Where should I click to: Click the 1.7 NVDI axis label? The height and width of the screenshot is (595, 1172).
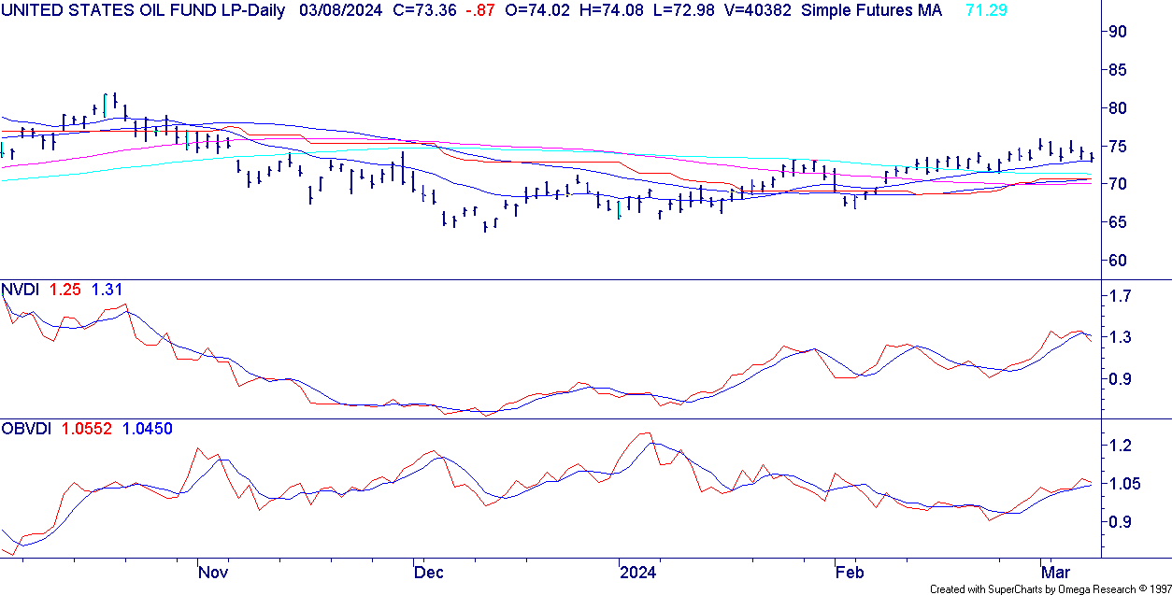[1121, 296]
